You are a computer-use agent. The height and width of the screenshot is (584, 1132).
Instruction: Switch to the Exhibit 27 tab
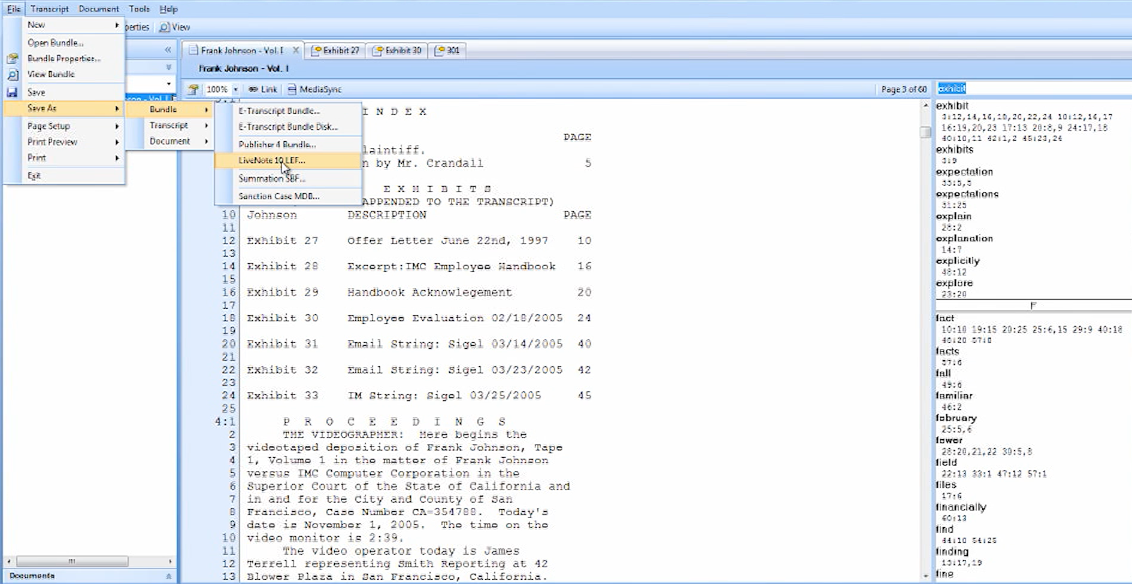click(x=335, y=50)
